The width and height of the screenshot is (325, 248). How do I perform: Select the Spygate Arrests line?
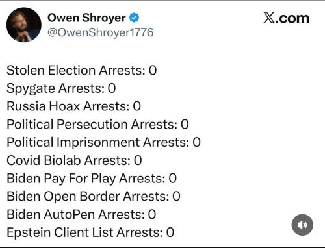pyautogui.click(x=61, y=88)
